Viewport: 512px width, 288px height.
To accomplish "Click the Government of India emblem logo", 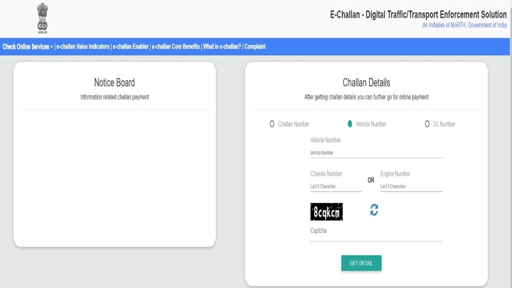I will pyautogui.click(x=42, y=18).
